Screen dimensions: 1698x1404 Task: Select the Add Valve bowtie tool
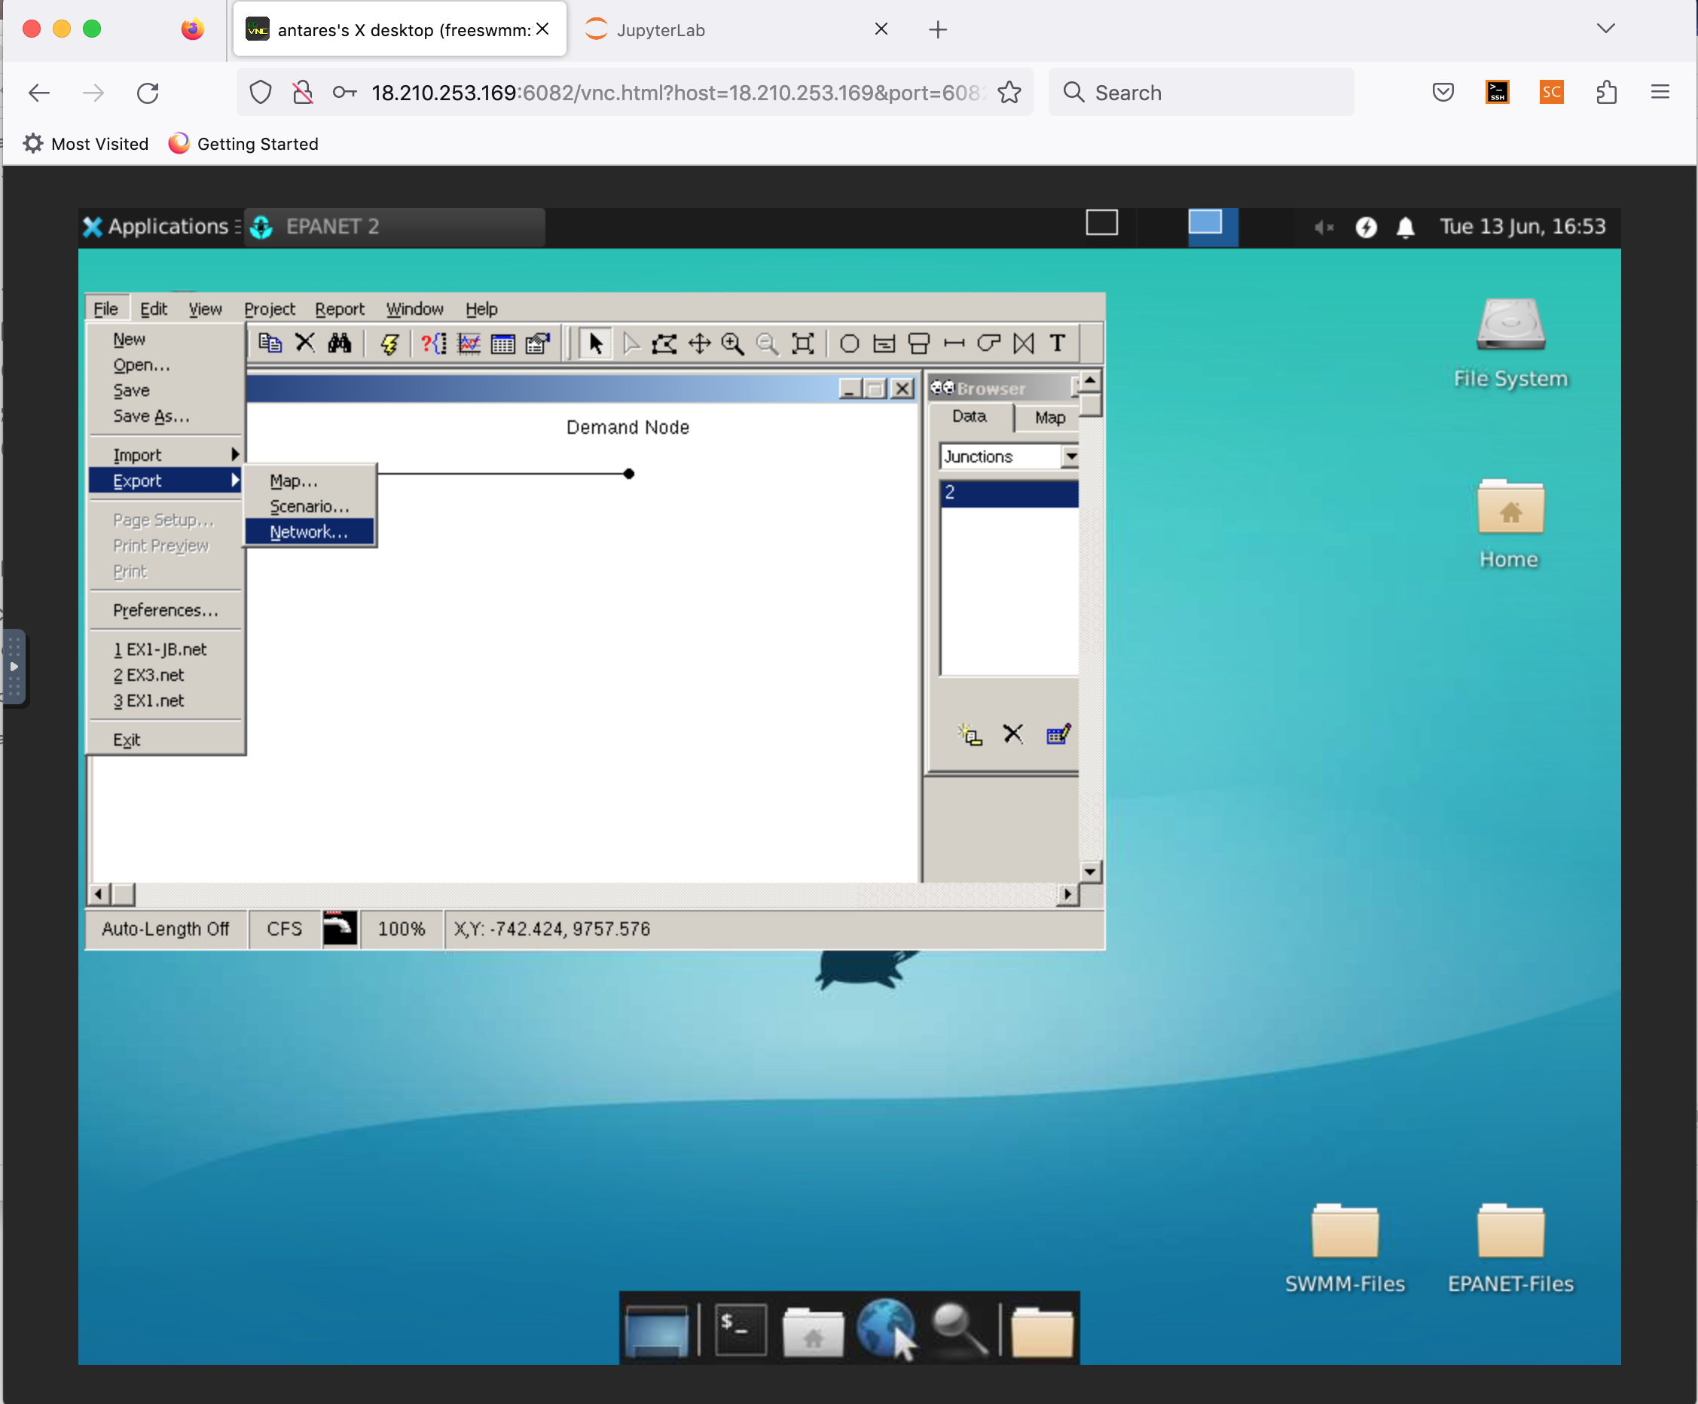pos(1024,343)
